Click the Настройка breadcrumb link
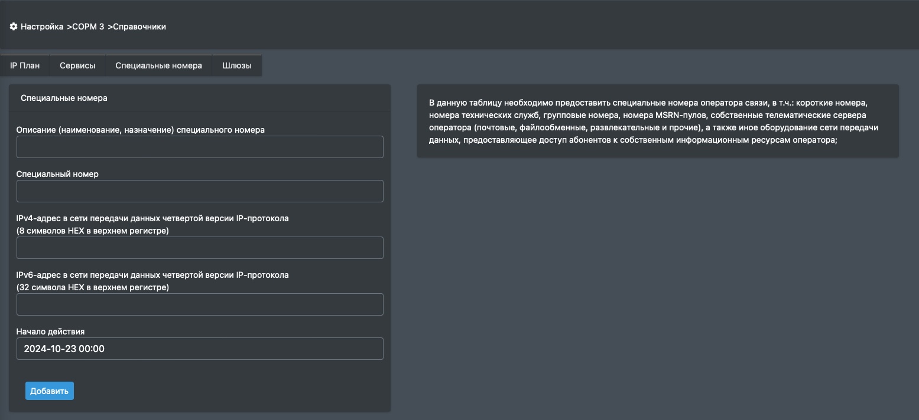Viewport: 919px width, 420px height. [41, 27]
